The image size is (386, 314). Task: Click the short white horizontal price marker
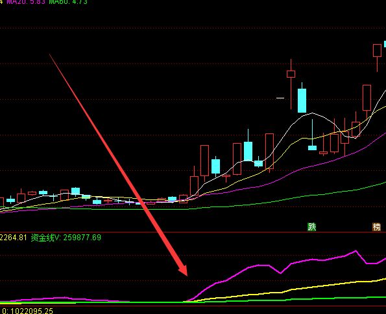(280, 98)
